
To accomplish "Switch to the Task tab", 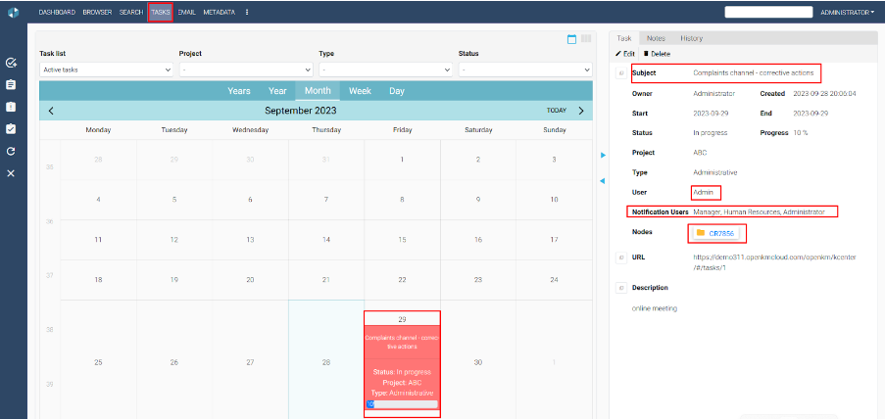I will tap(623, 38).
